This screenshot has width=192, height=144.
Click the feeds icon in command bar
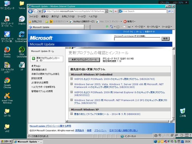point(118,27)
